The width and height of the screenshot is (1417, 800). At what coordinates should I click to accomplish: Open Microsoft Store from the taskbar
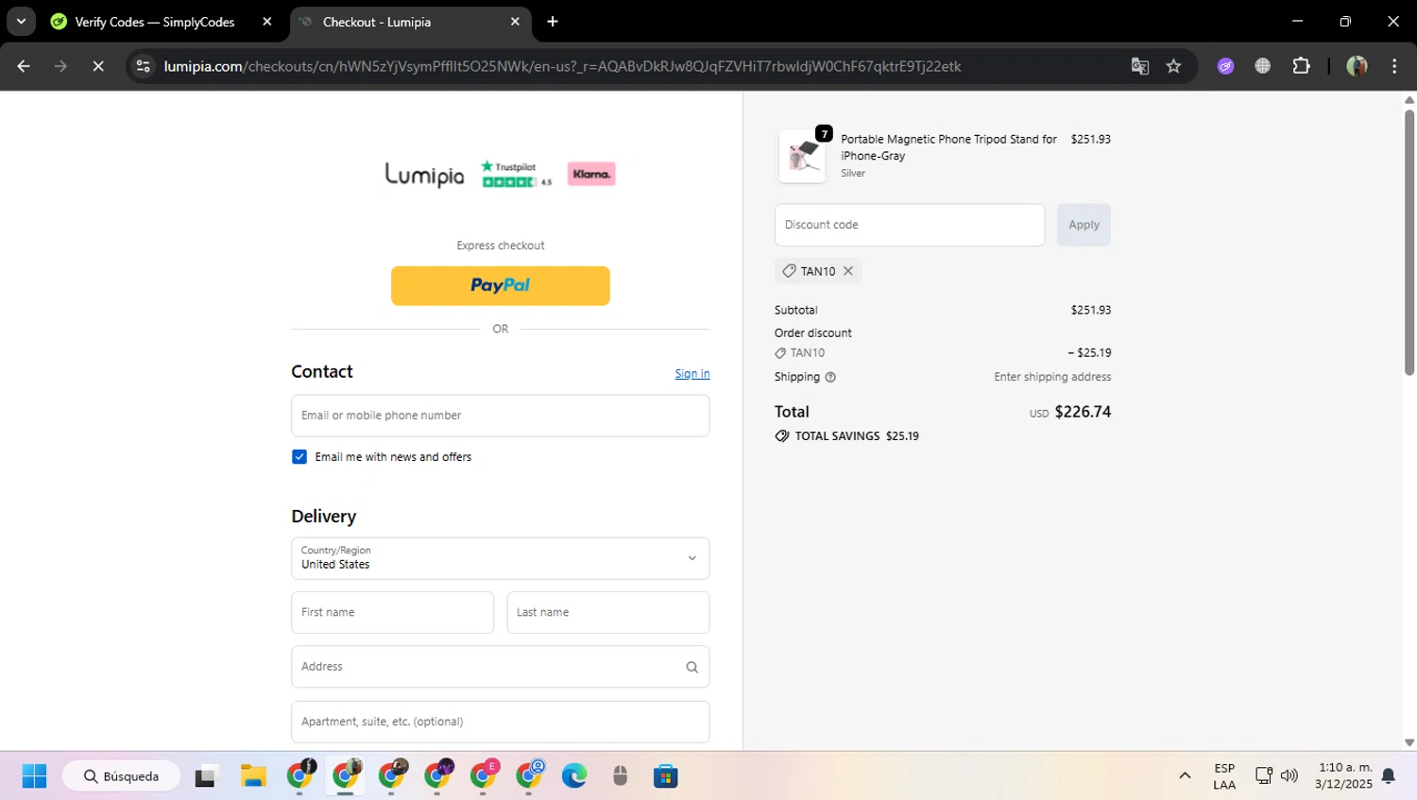[x=666, y=776]
